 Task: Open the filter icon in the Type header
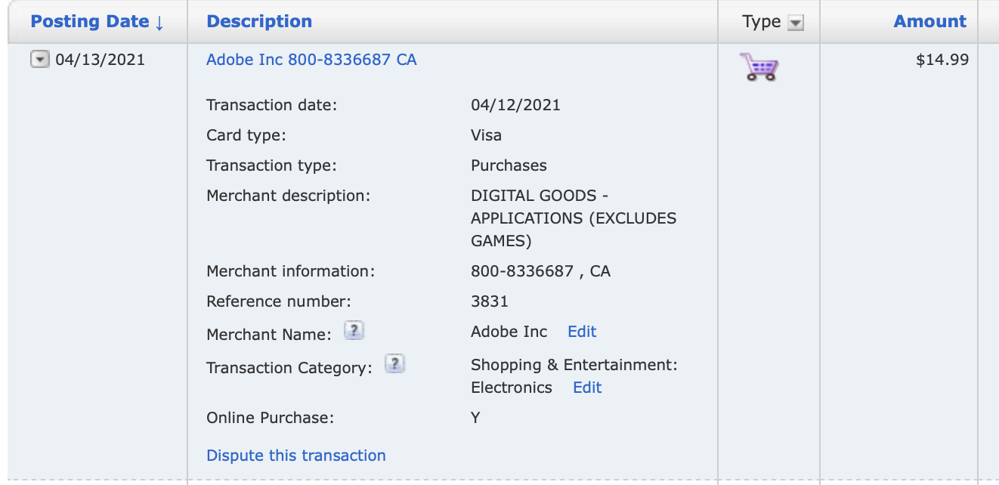(x=796, y=22)
